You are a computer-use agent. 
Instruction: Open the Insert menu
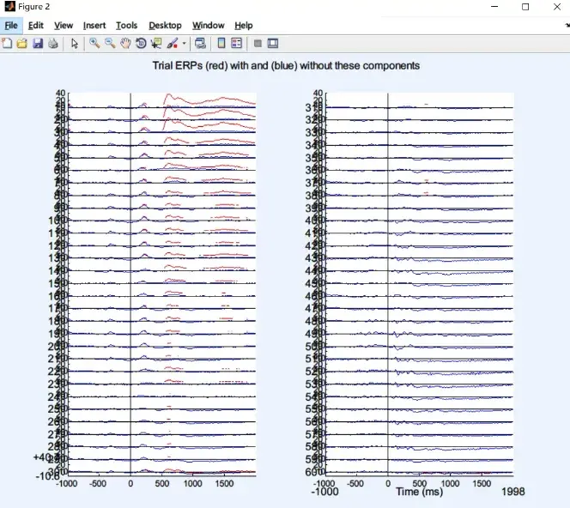[94, 26]
